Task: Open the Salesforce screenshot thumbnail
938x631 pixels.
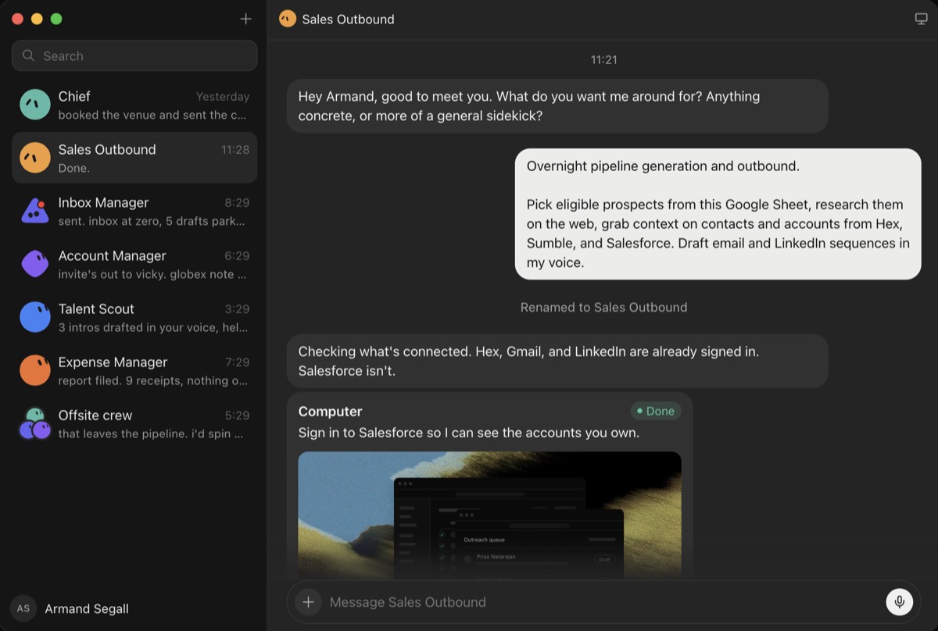Action: point(489,514)
